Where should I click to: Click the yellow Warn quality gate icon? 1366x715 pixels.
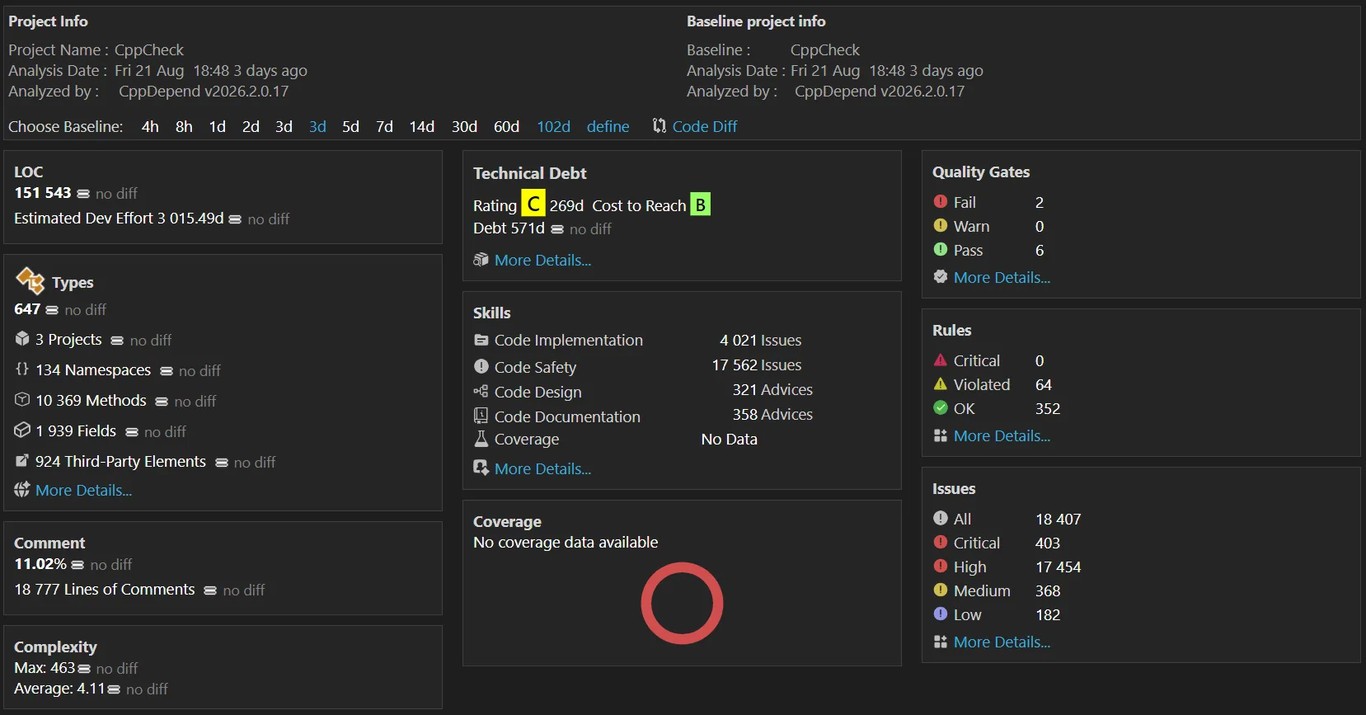click(940, 225)
